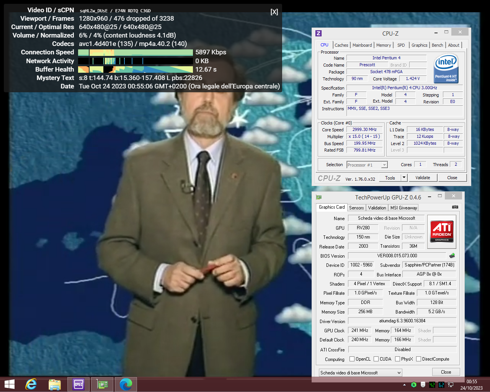Click the Buffer Health graph bar
The height and width of the screenshot is (392, 490).
(136, 69)
